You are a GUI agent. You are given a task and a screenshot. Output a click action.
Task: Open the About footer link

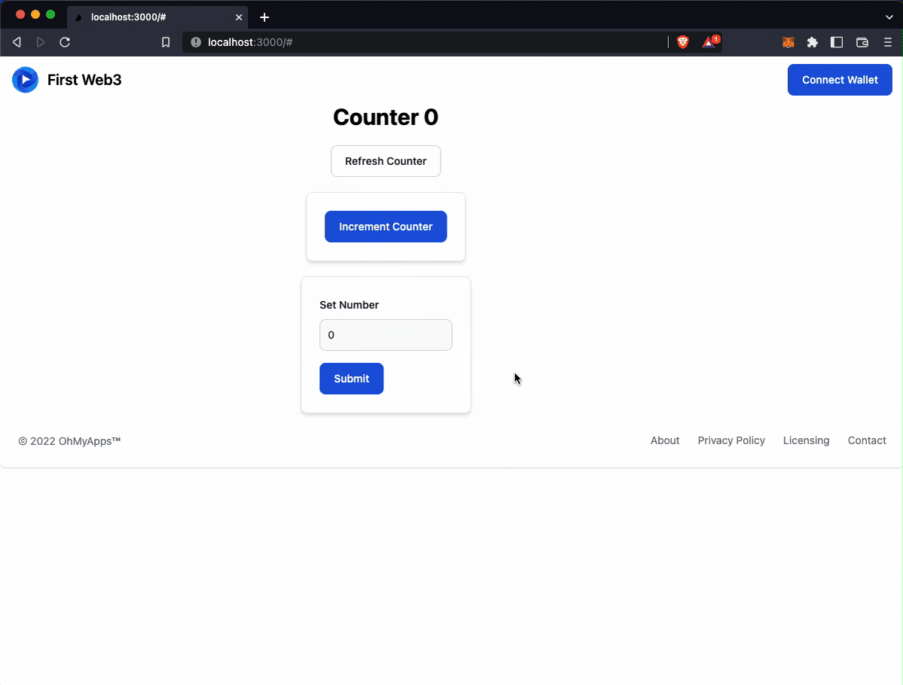click(665, 440)
